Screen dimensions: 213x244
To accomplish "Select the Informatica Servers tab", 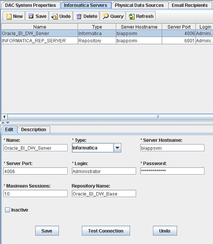I will click(x=86, y=5).
